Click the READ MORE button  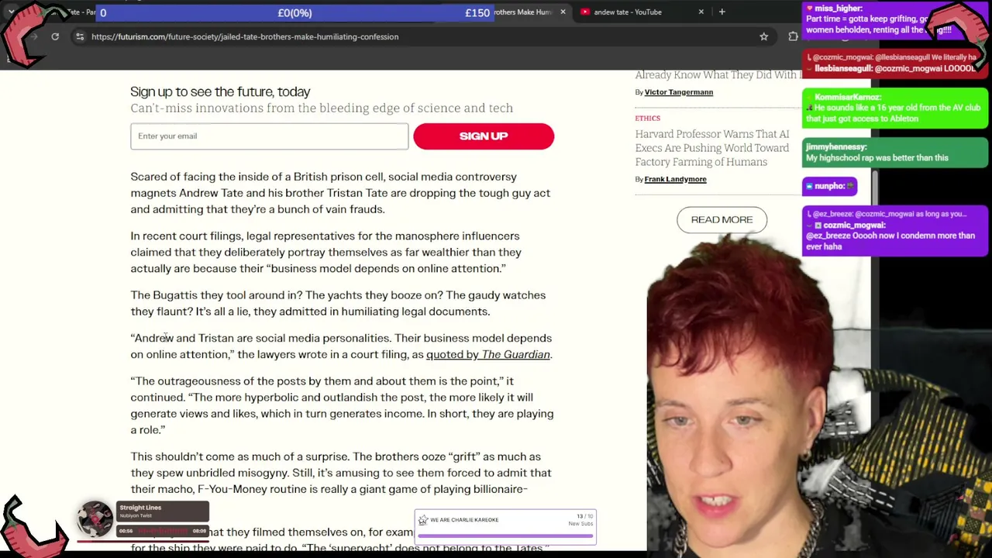point(722,220)
